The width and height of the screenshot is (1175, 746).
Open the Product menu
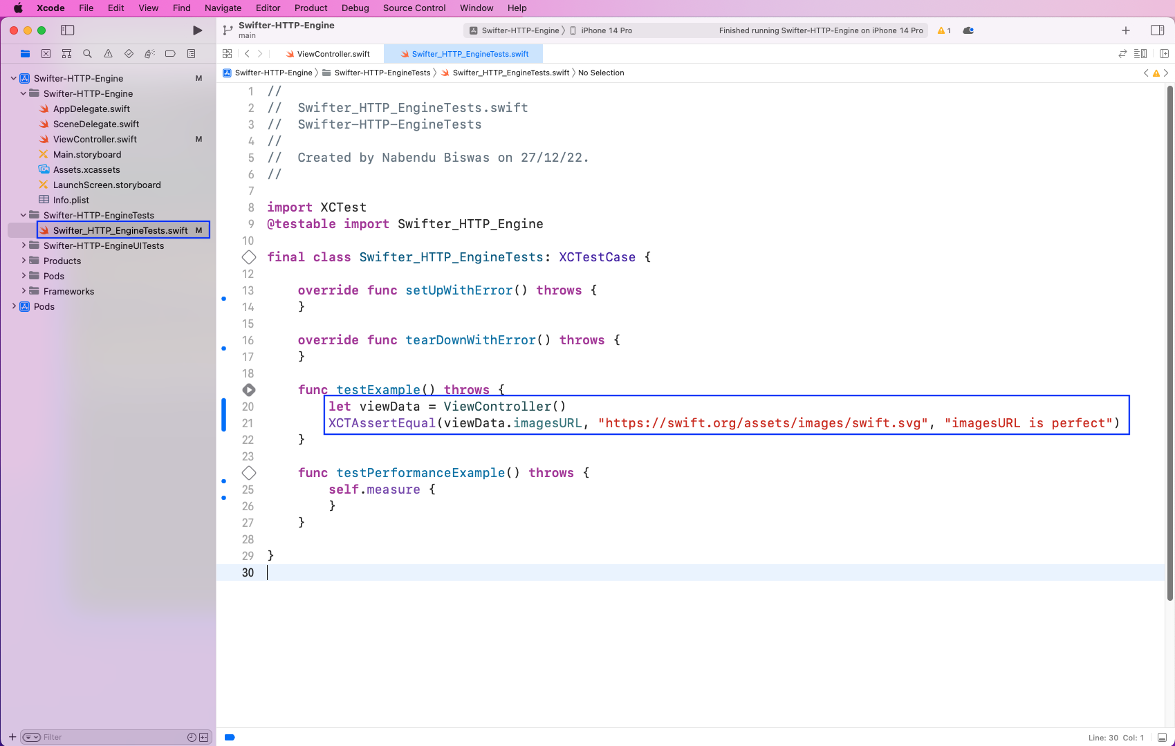(311, 8)
